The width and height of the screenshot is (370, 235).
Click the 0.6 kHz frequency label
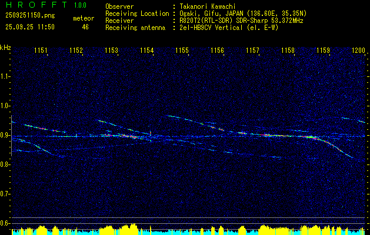coord(5,223)
